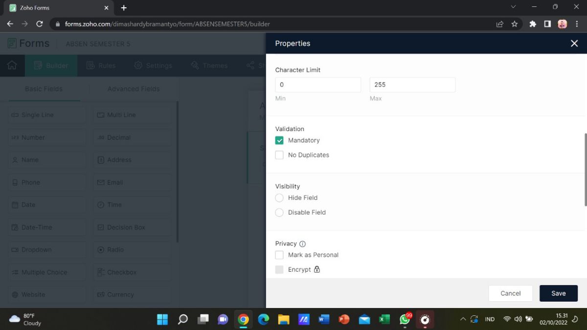587x330 pixels.
Task: Click the Max character limit field
Action: [x=412, y=85]
